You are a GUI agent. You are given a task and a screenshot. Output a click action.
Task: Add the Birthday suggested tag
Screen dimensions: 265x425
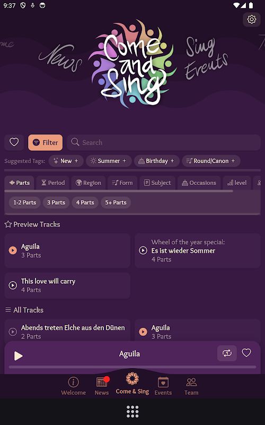[x=156, y=161]
